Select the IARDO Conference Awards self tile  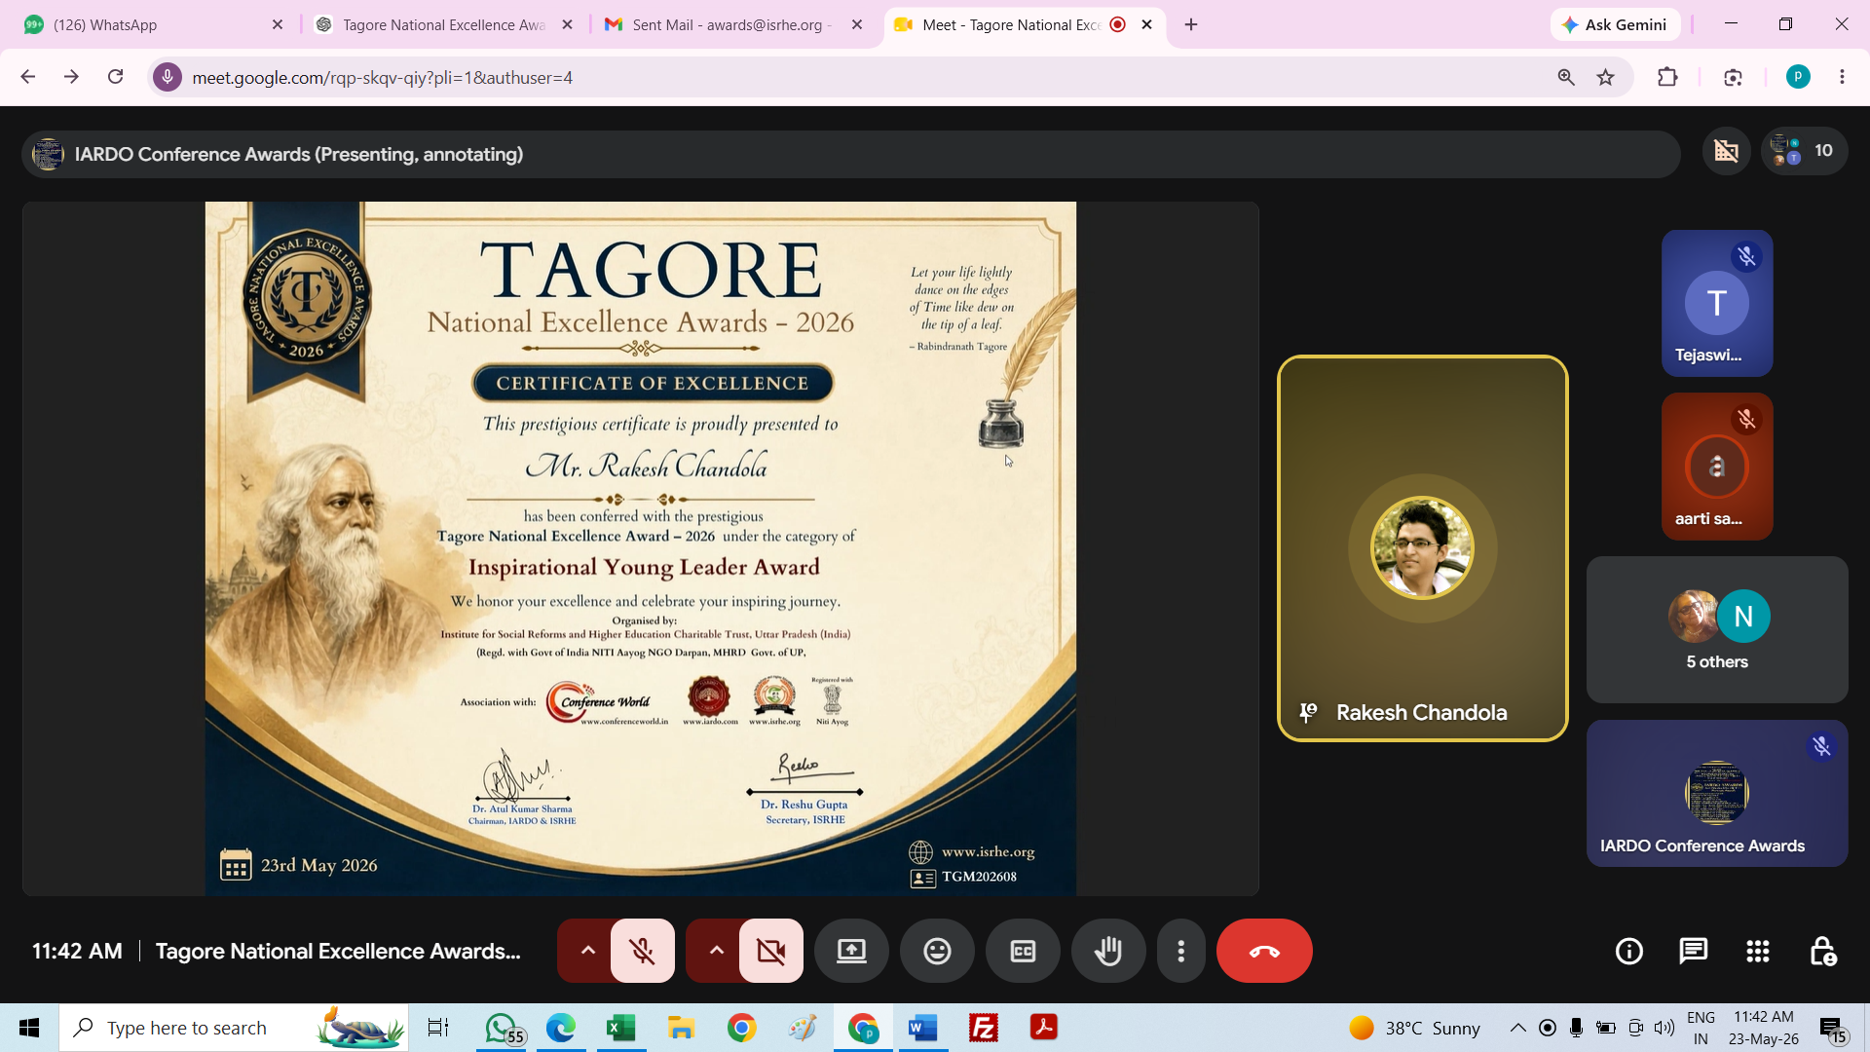click(x=1717, y=793)
